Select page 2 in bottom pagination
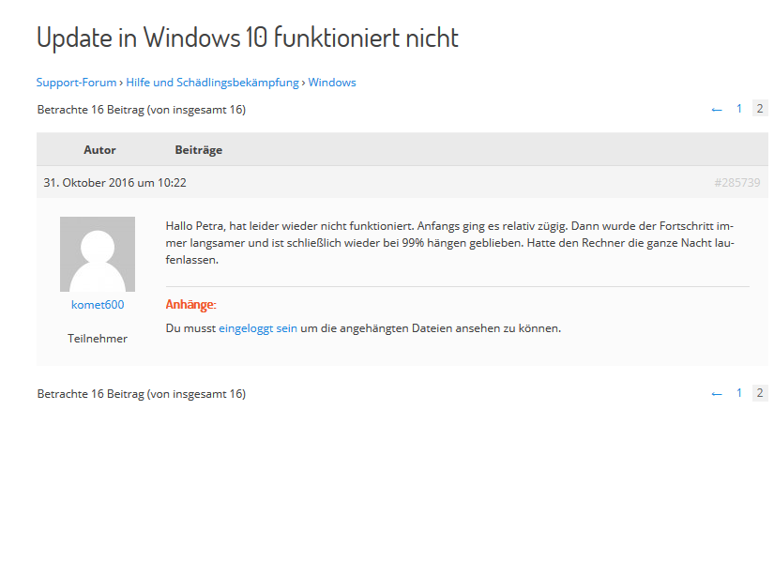The width and height of the screenshot is (774, 577). 760,394
